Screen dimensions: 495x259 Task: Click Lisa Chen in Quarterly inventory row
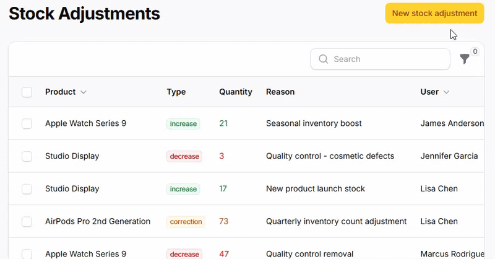439,221
